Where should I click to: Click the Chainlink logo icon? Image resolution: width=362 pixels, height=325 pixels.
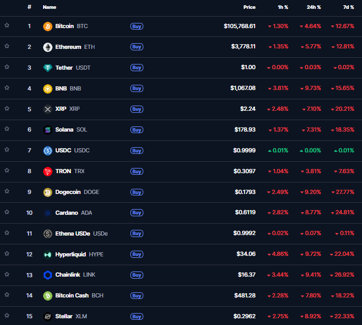47,275
